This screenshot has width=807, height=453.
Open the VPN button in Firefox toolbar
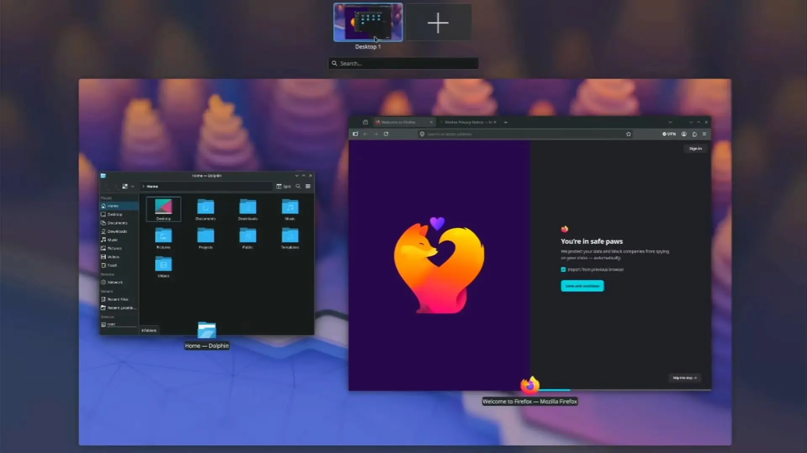click(669, 134)
